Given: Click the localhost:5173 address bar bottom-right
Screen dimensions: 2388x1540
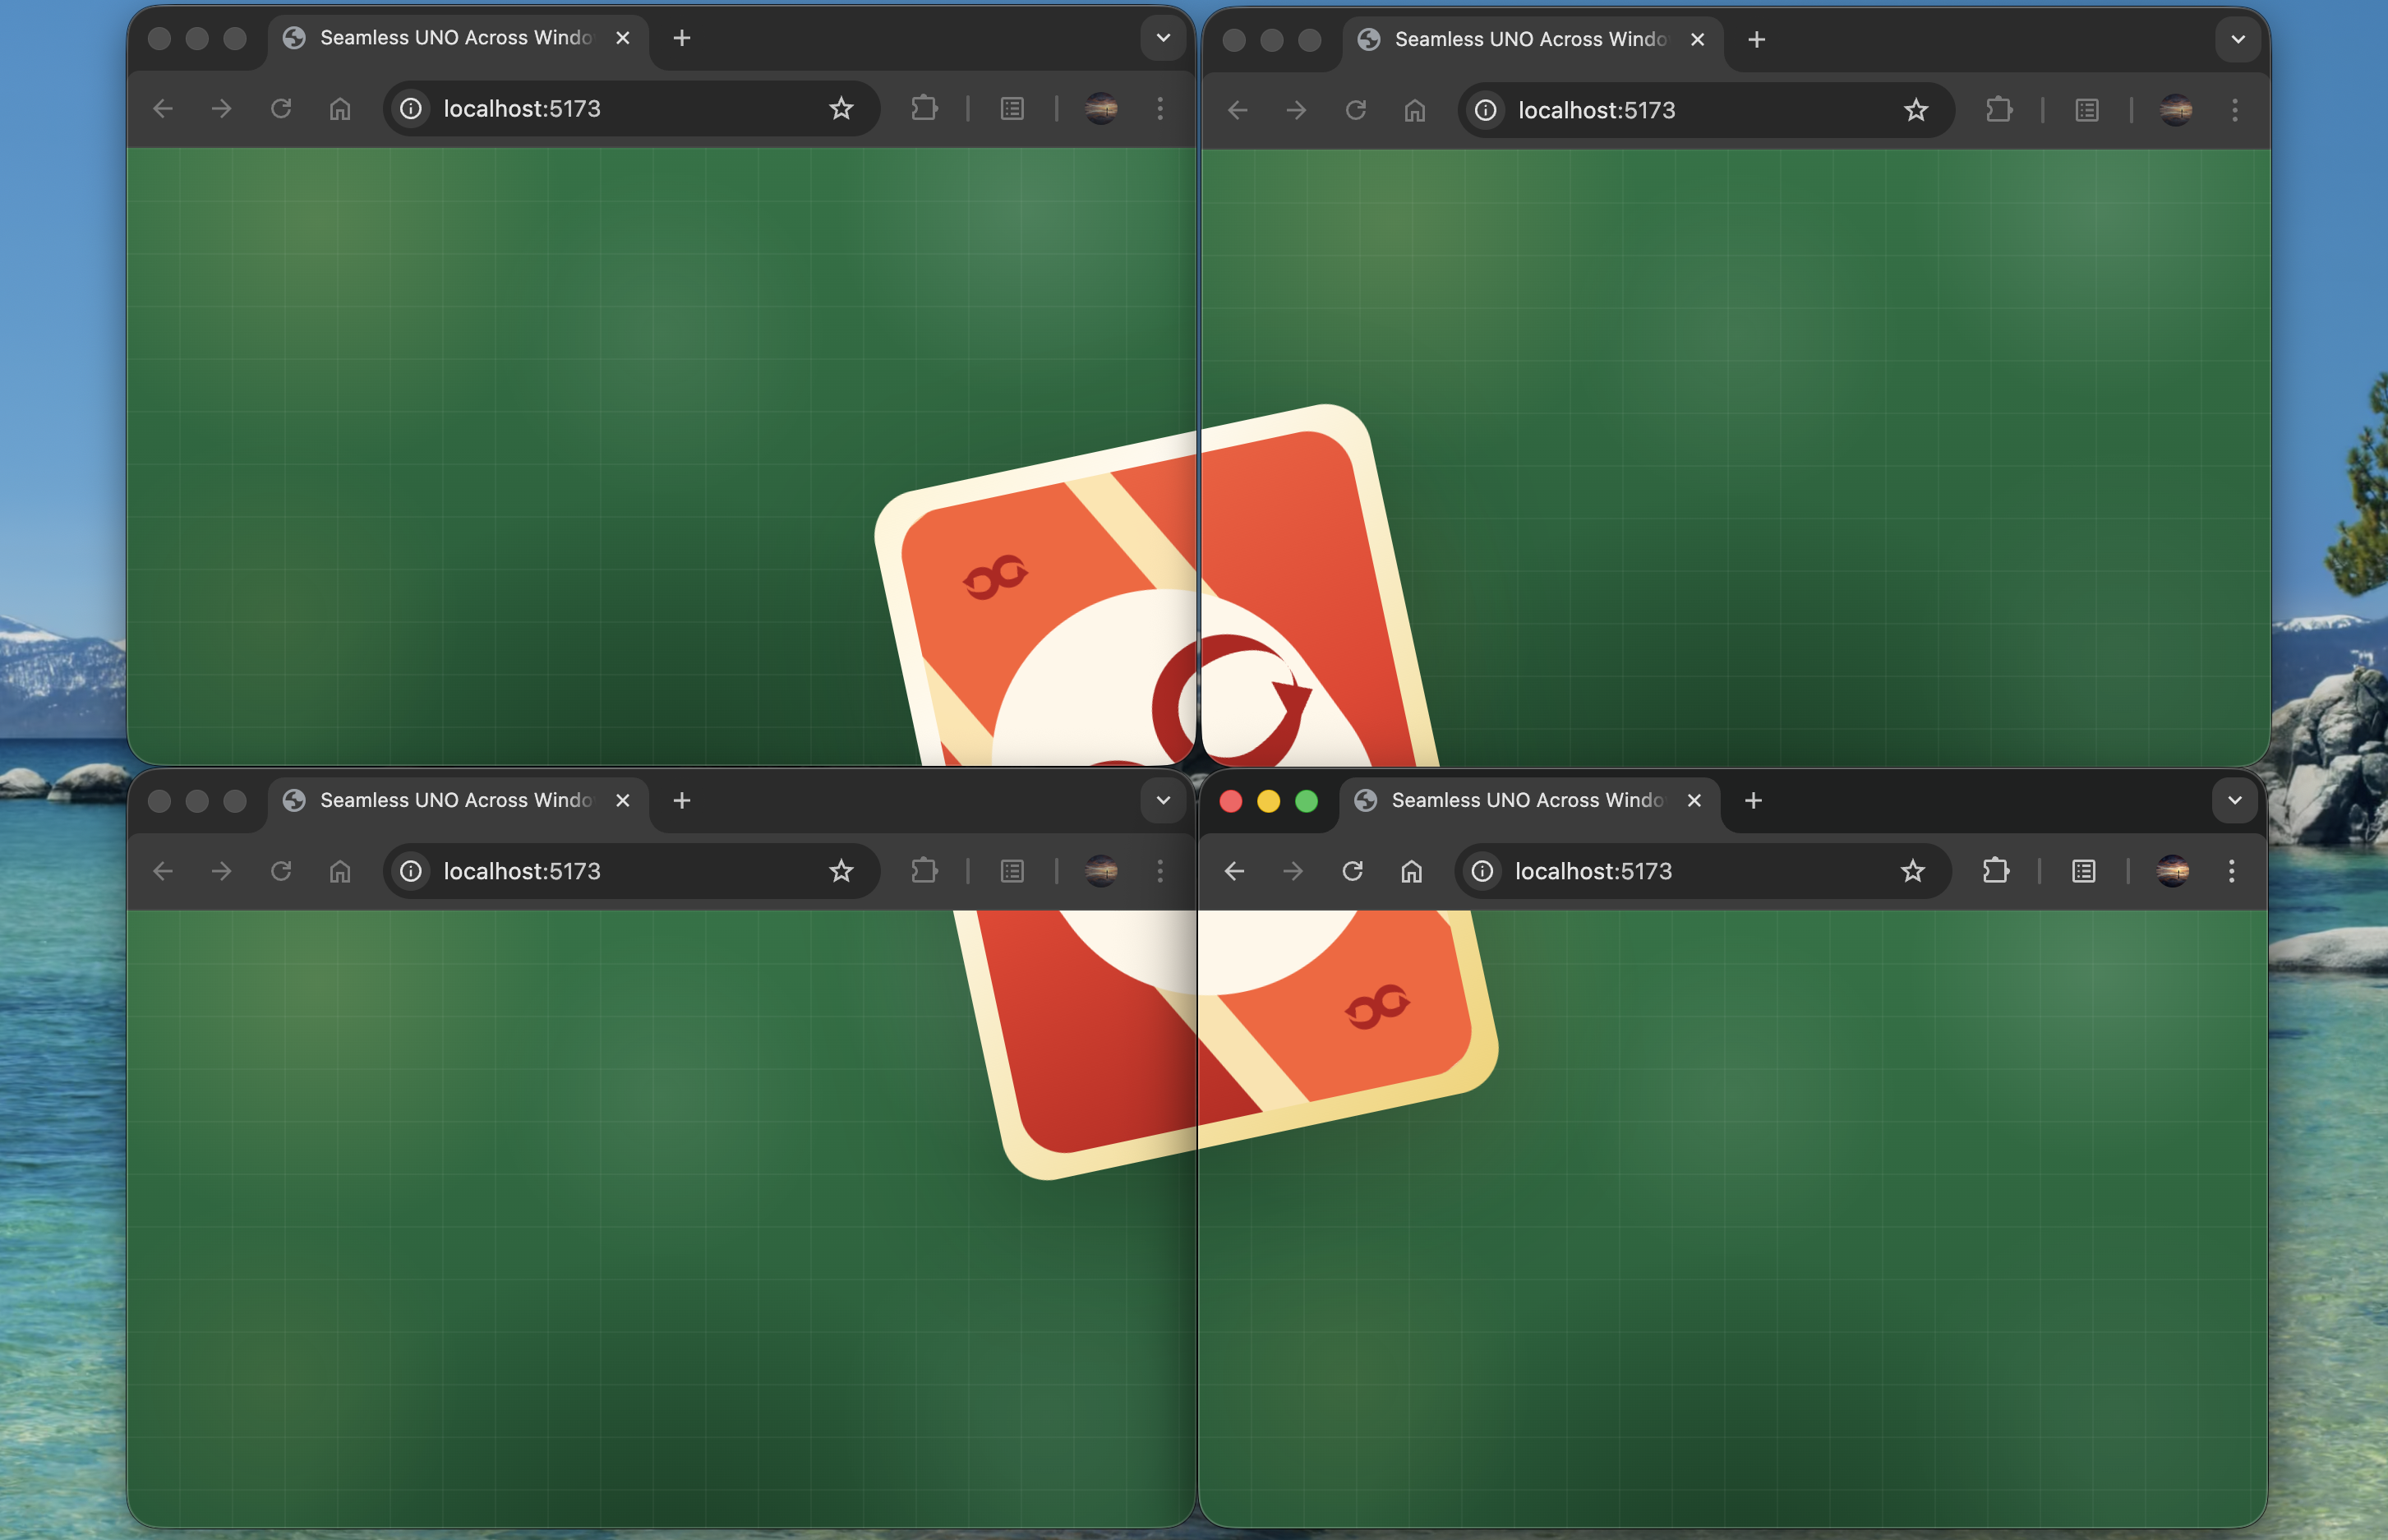Looking at the screenshot, I should (x=1650, y=871).
